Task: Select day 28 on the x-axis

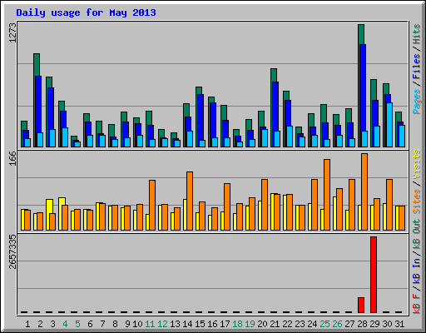Action: coord(362,324)
